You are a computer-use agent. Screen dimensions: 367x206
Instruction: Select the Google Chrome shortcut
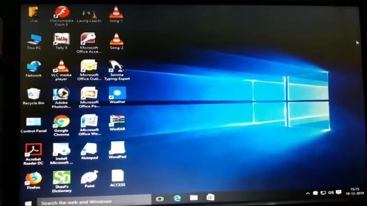(x=61, y=126)
